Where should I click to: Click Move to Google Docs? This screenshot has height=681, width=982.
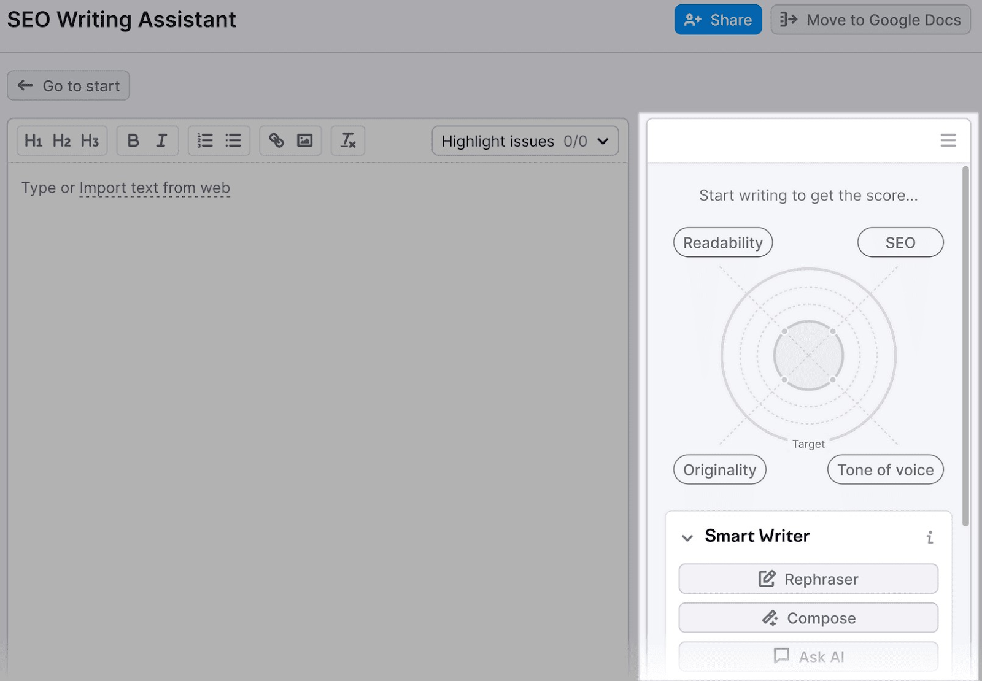pyautogui.click(x=869, y=19)
